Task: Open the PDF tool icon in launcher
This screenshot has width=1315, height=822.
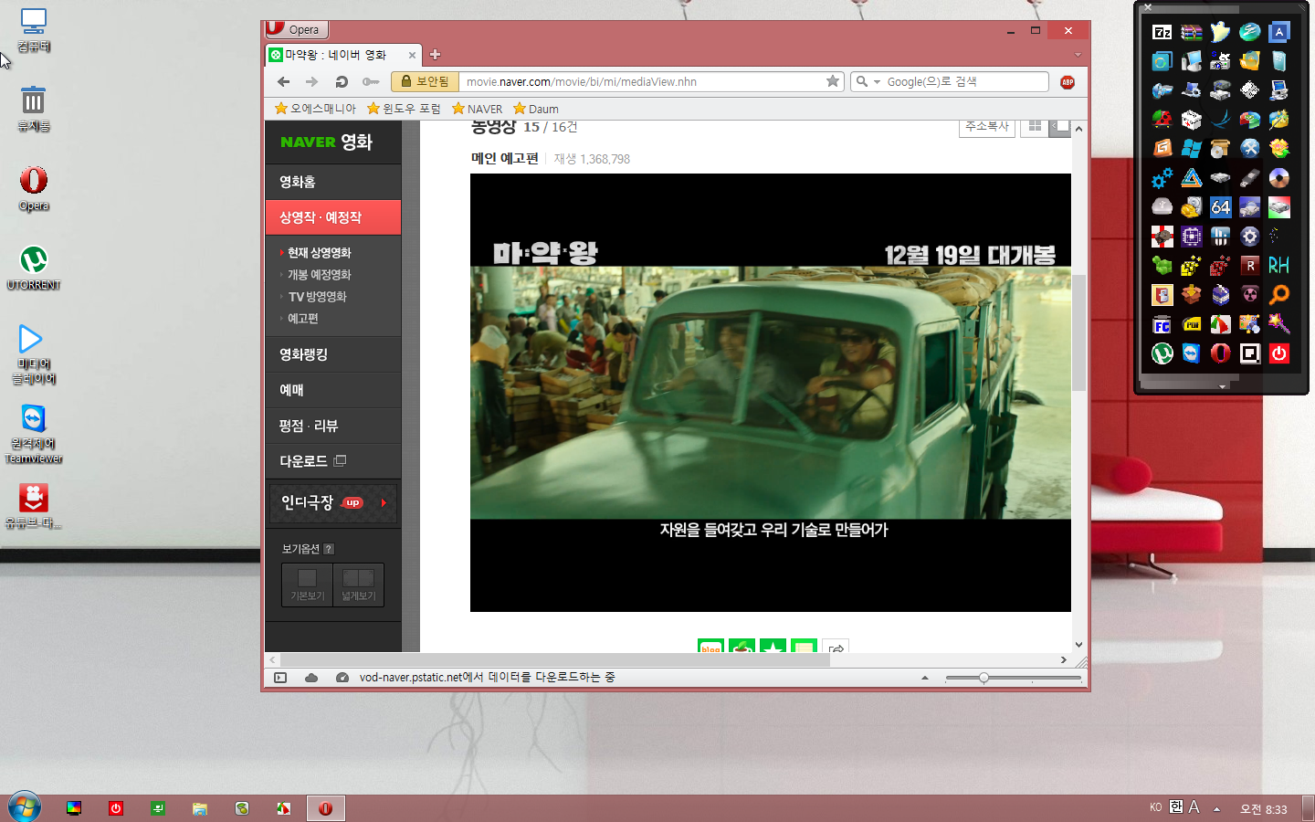Action: pos(1192,324)
